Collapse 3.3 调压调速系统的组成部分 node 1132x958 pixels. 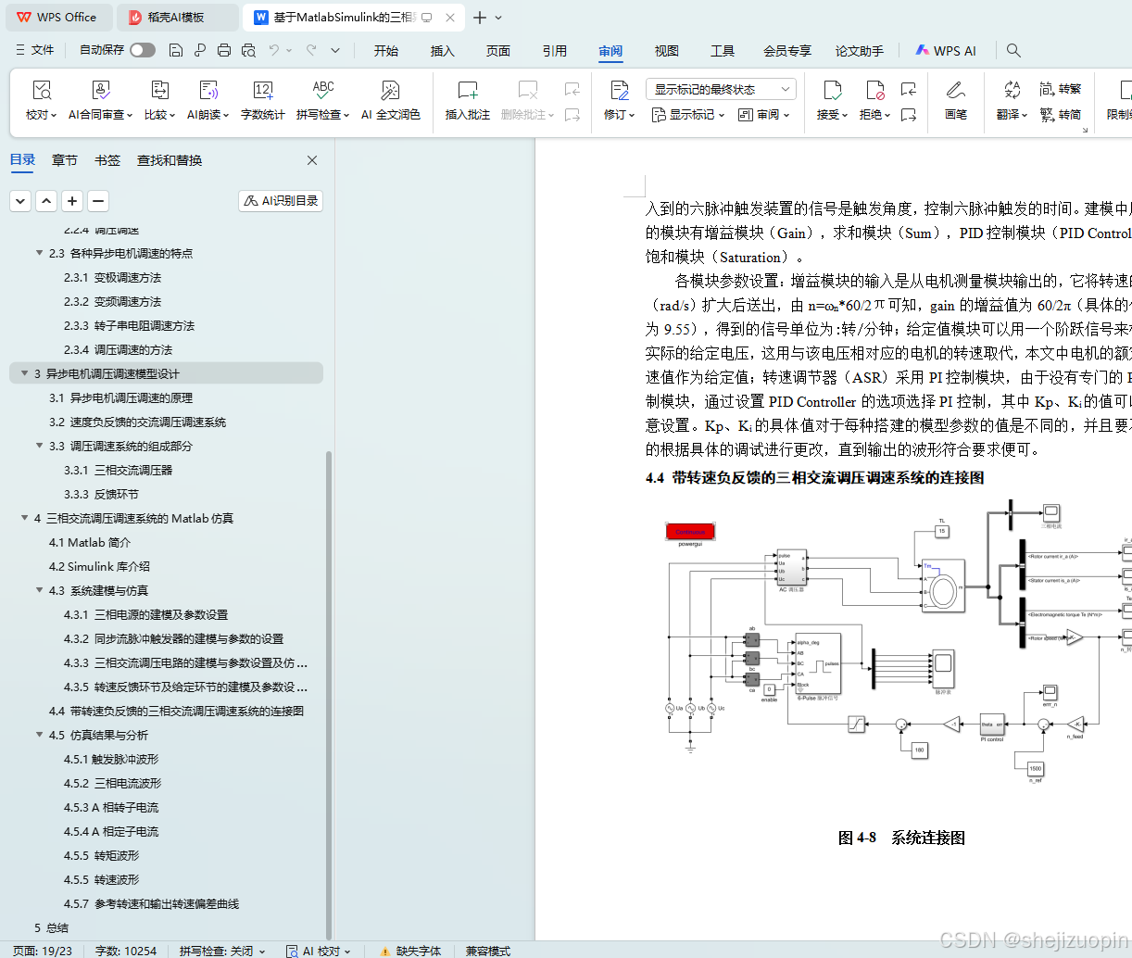coord(39,446)
